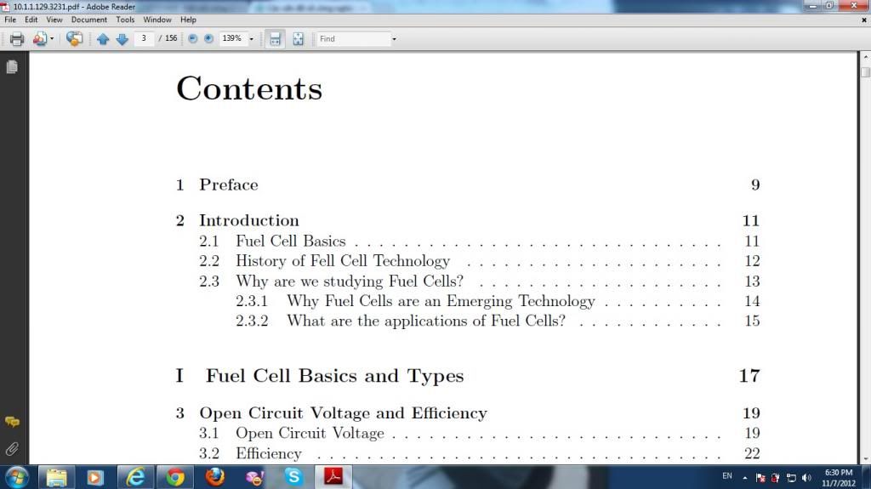Open the Tools menu
This screenshot has width=871, height=489.
tap(125, 20)
